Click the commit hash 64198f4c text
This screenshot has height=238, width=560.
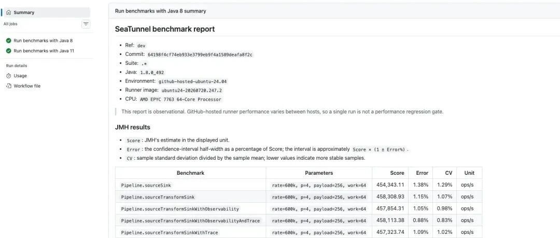[x=200, y=54]
